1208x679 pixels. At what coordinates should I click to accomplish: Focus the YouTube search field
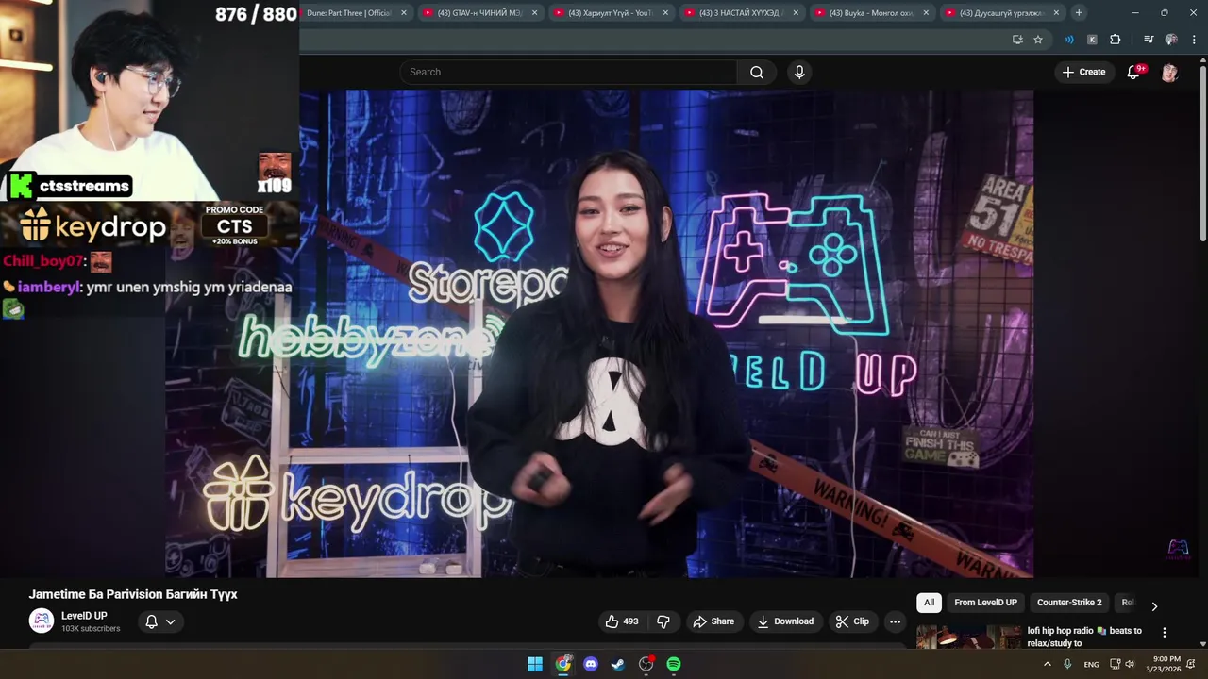(569, 73)
